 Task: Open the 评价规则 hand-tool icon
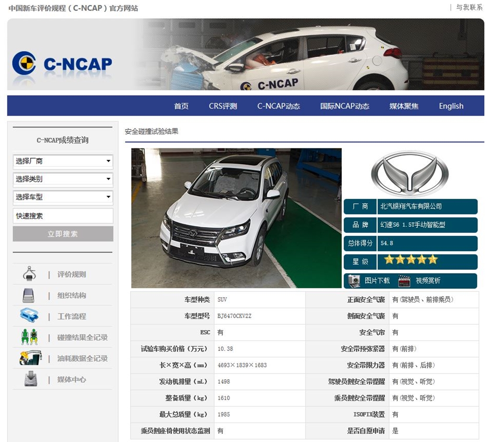(29, 274)
